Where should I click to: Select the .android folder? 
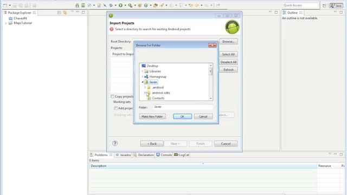(x=158, y=88)
